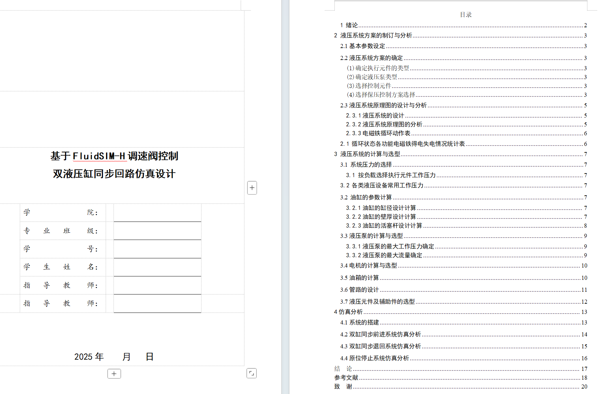Image resolution: width=599 pixels, height=394 pixels.
Task: Click the title line 双液压缸同步回路仿真设计
Action: tap(114, 174)
